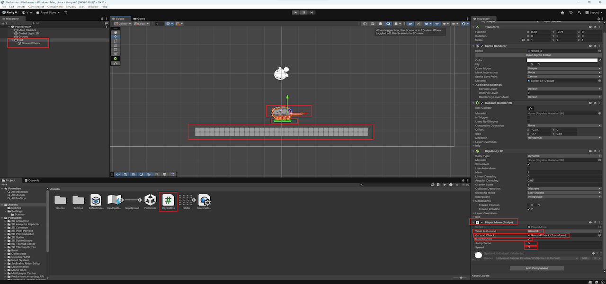606x284 pixels.
Task: Open the Draw Mode dropdown
Action: coord(564,68)
